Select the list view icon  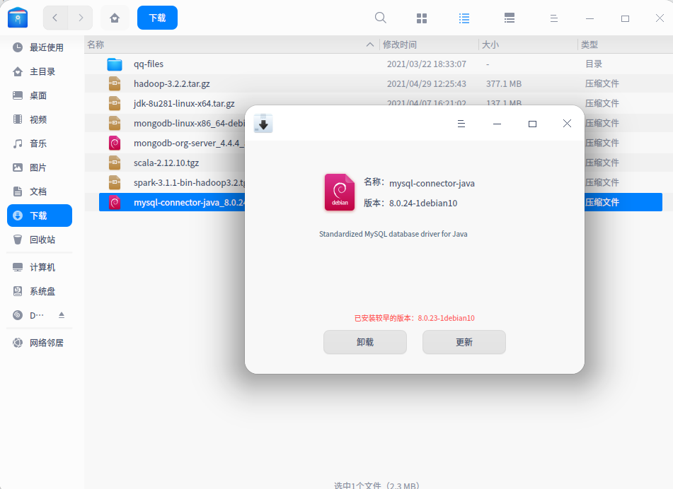[x=464, y=18]
